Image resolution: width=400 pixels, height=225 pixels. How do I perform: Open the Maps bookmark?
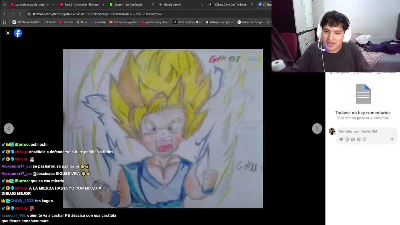(x=82, y=22)
